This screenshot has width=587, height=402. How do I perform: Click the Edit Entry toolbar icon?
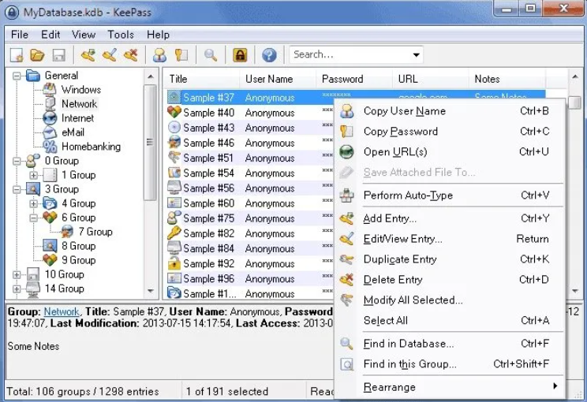pos(110,55)
